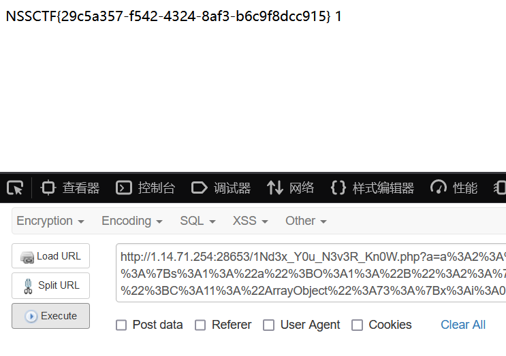
Task: Open the Style Editor braces icon
Action: [x=338, y=188]
